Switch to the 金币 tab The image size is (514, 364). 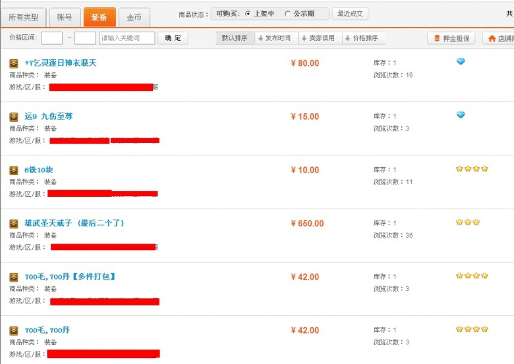(134, 17)
